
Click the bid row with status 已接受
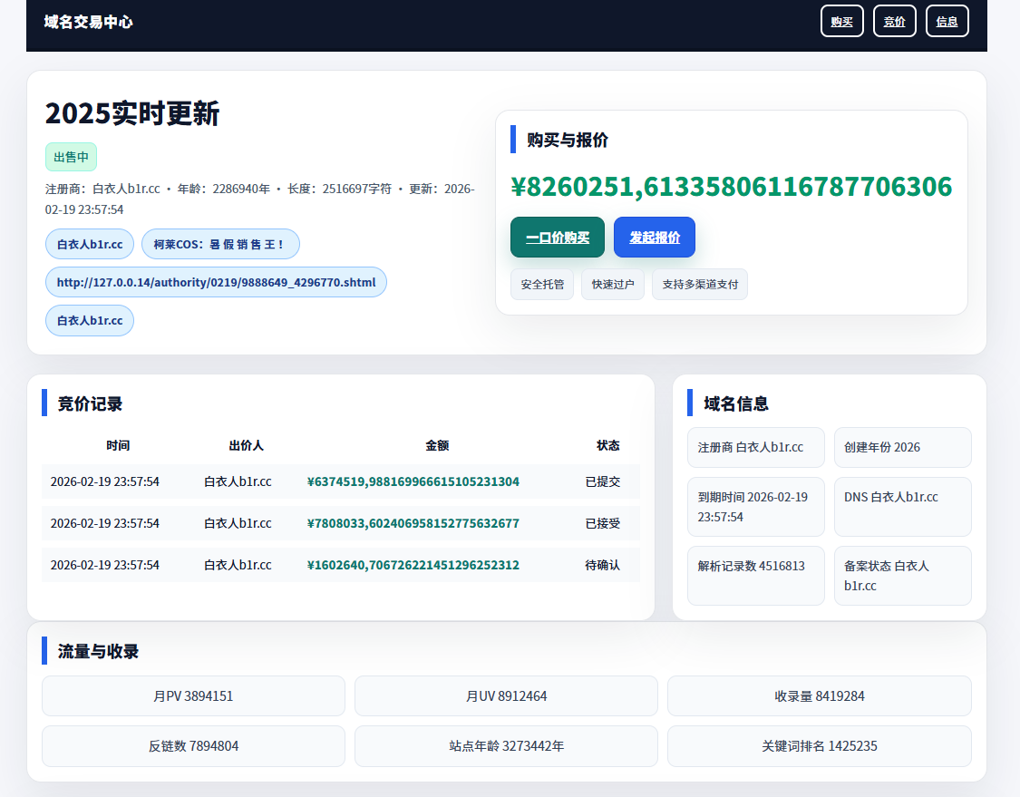point(340,523)
